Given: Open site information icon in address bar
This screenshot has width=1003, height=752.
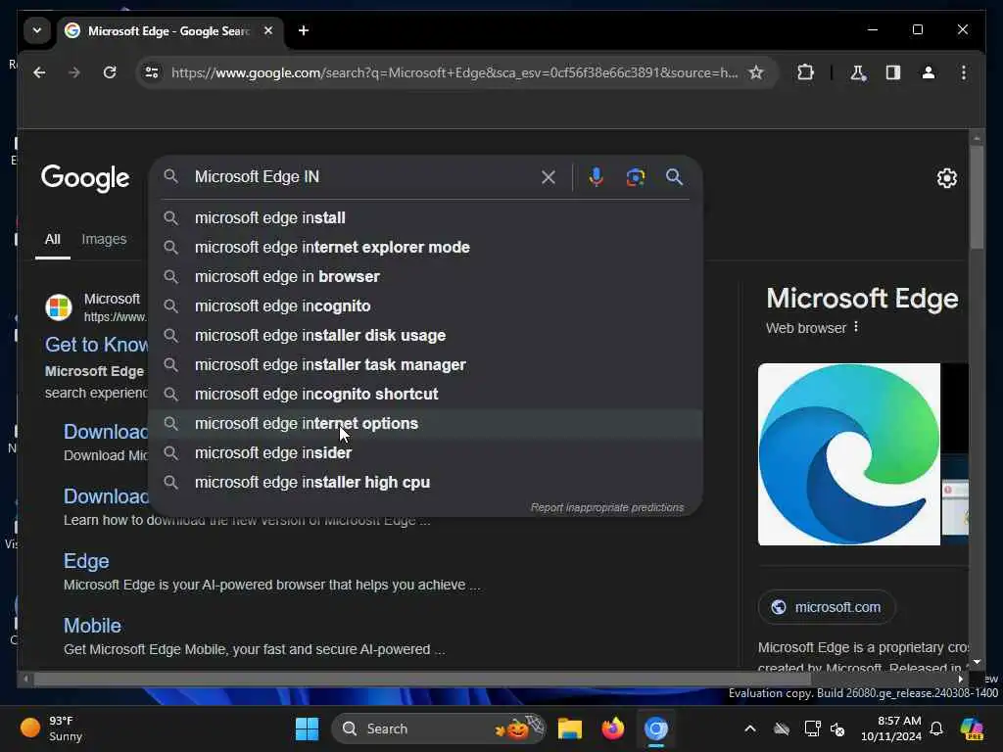Looking at the screenshot, I should click(x=152, y=72).
